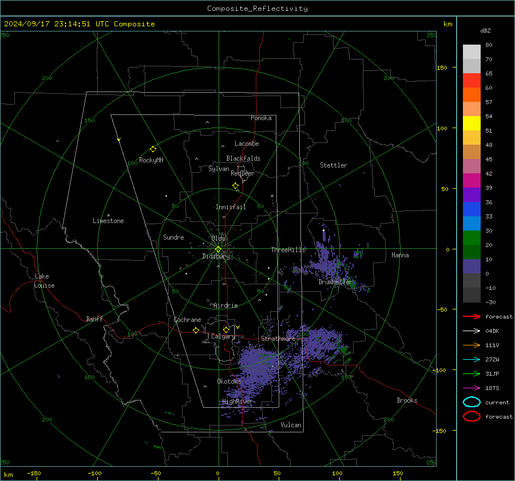Screen dimensions: 515x481
Task: Click the Limestone label
Action: point(108,221)
